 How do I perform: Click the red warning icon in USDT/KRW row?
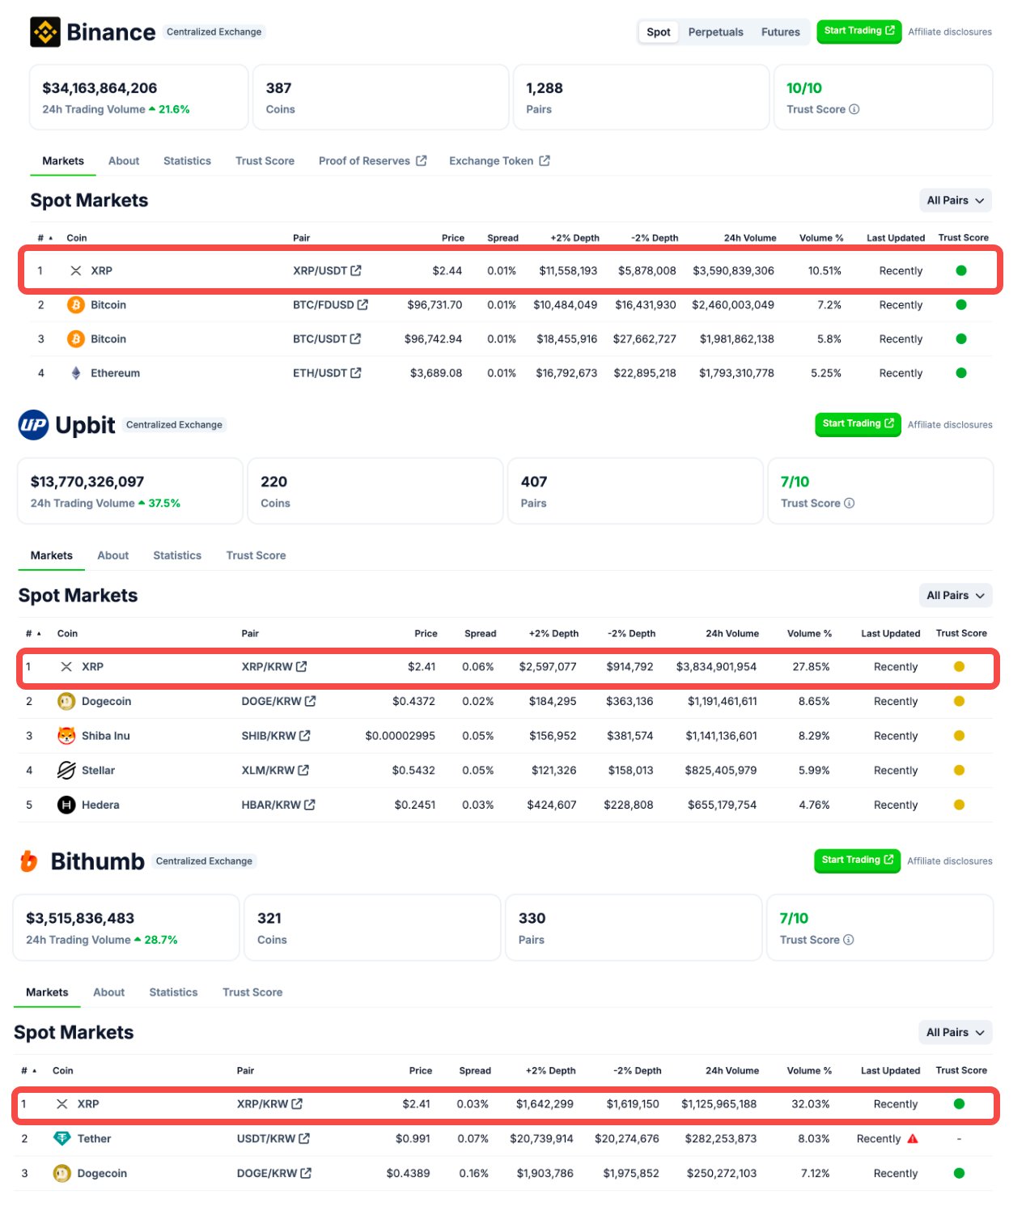pyautogui.click(x=913, y=1139)
